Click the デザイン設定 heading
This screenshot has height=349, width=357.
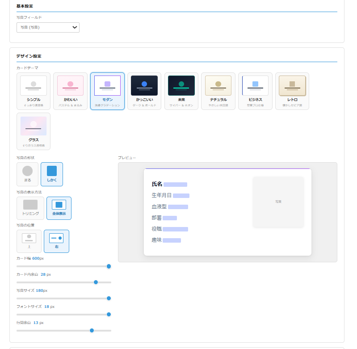(29, 56)
